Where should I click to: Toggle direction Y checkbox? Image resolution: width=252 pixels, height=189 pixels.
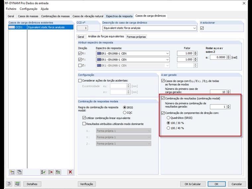80,59
